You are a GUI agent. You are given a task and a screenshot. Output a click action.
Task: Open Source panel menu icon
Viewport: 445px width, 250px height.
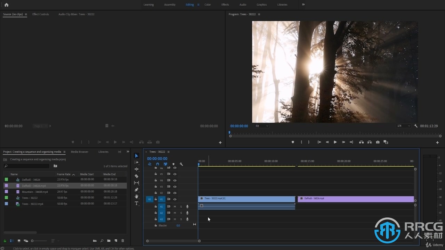[26, 14]
